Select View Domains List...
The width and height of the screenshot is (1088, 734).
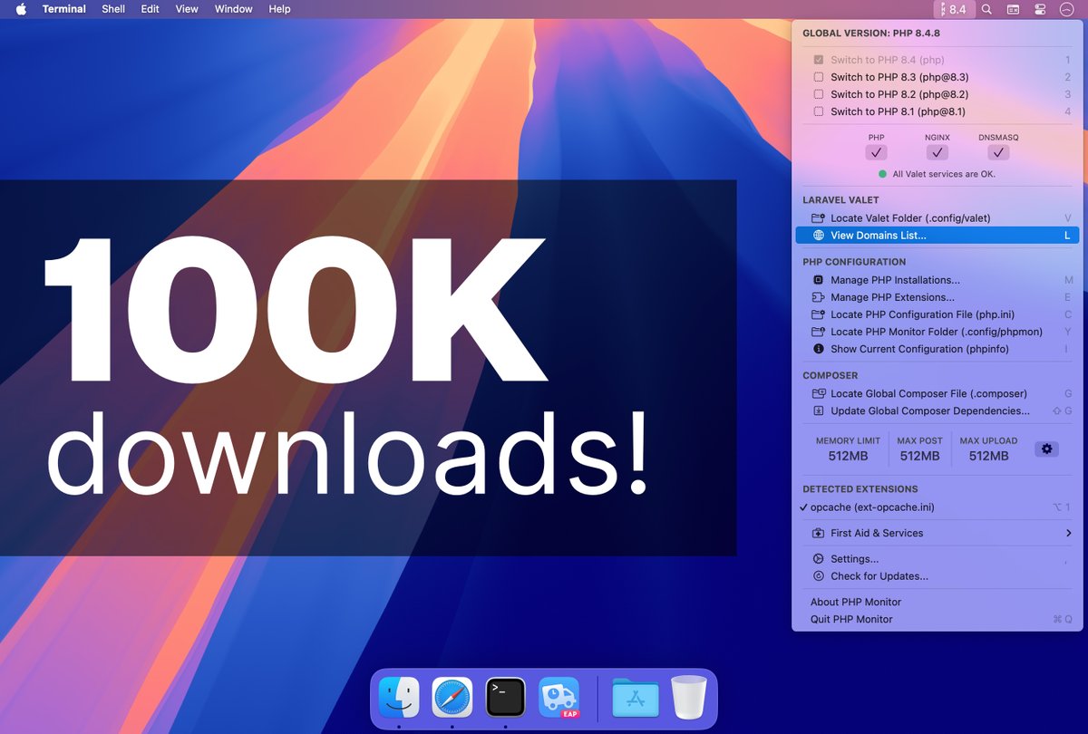937,236
